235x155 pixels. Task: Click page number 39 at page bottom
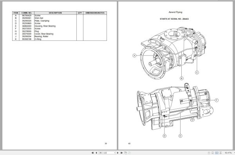106,144
